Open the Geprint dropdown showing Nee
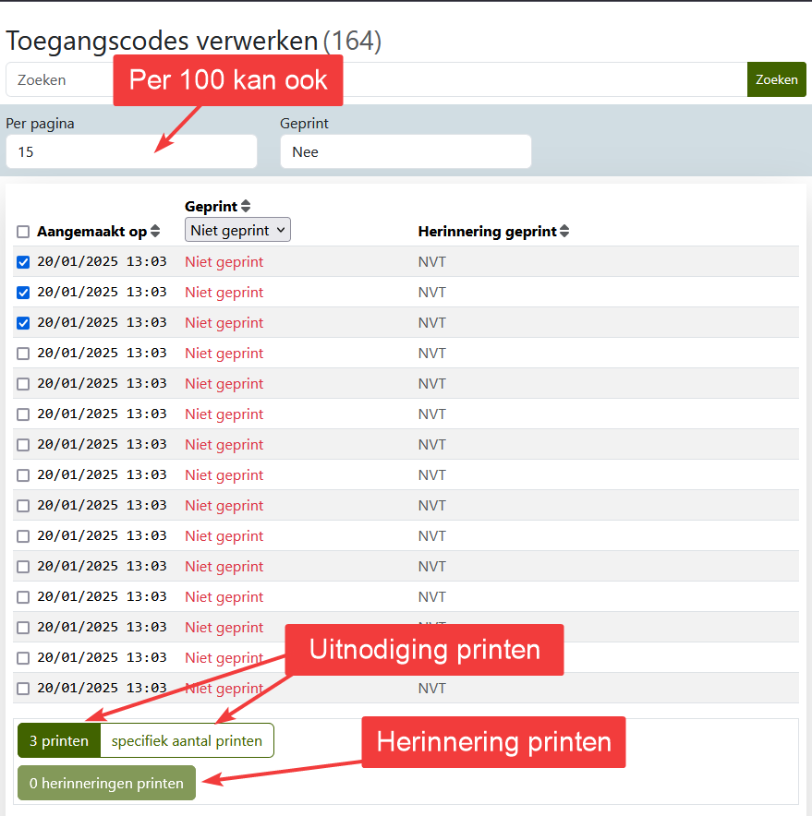 click(406, 151)
